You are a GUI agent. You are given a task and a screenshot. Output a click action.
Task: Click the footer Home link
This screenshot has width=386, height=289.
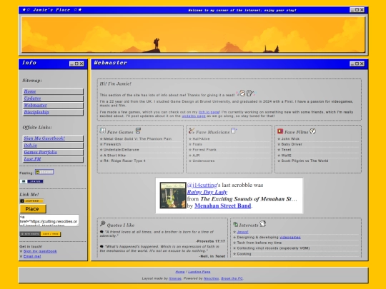point(180,272)
